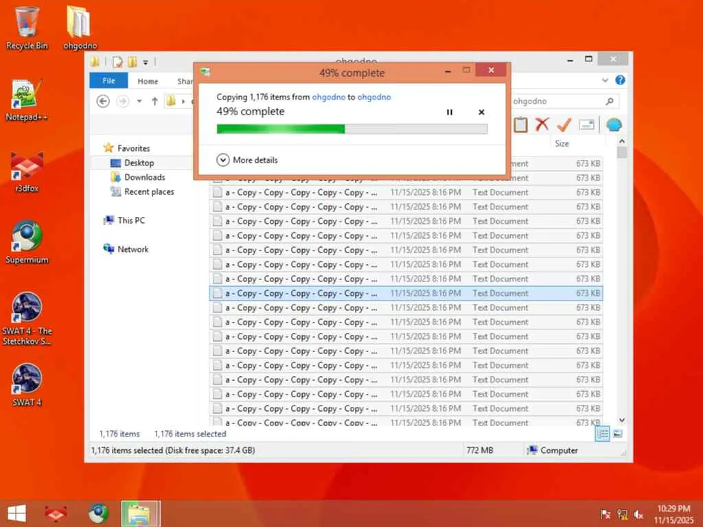Click the blue highlighted 'a - Copy' file row

(406, 293)
